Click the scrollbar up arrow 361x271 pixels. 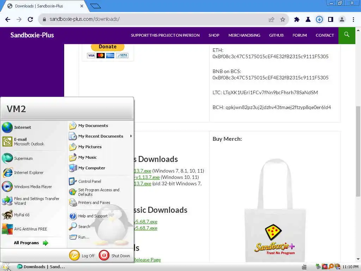click(x=358, y=30)
